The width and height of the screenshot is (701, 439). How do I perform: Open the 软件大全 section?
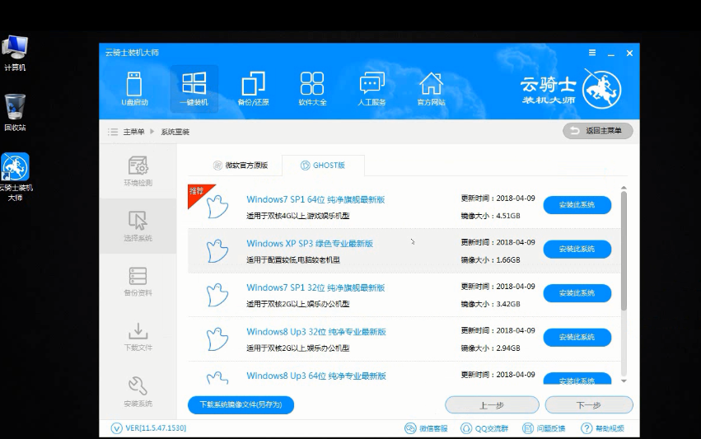312,89
